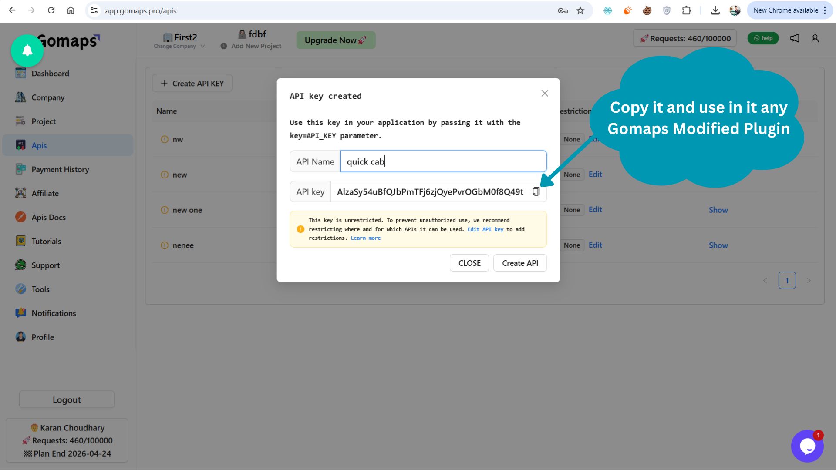Show the key for nenee
The width and height of the screenshot is (836, 470).
pos(718,245)
